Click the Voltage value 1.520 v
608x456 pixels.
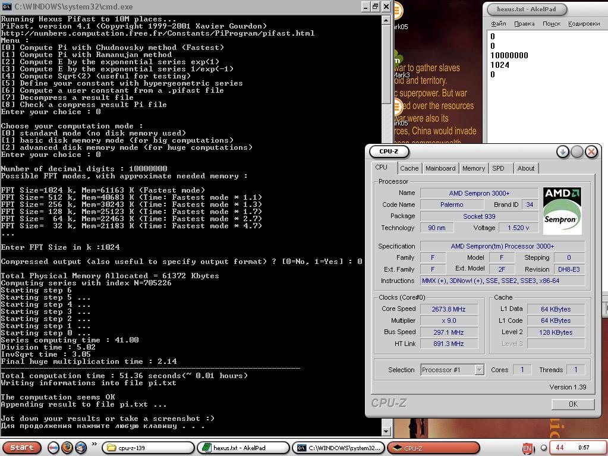click(518, 228)
